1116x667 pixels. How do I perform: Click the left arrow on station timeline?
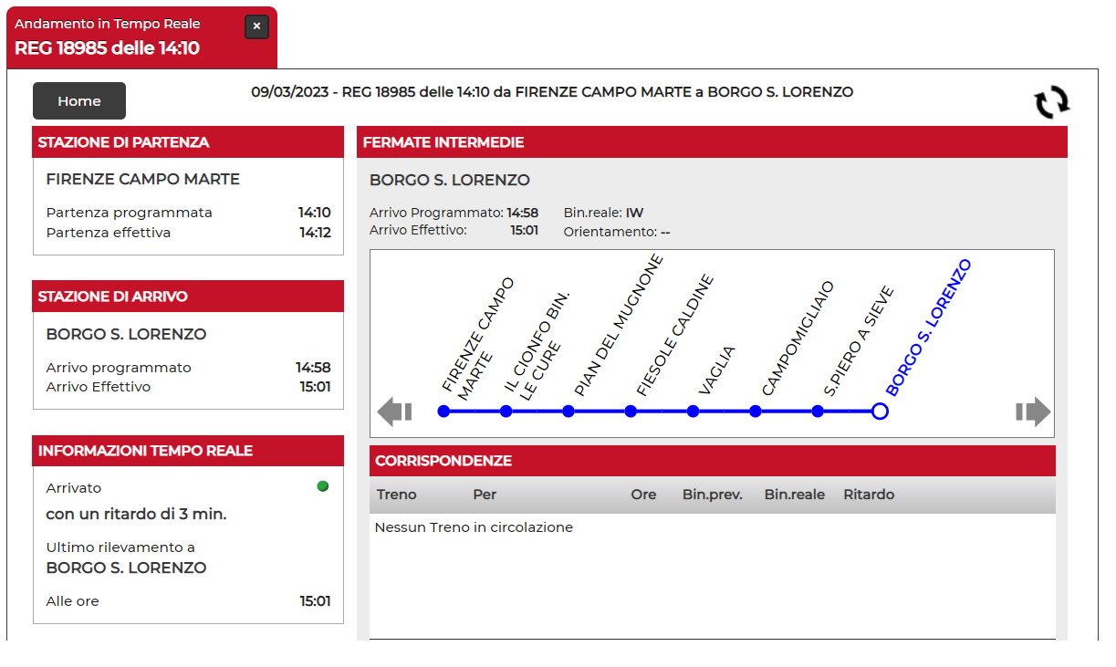point(394,412)
